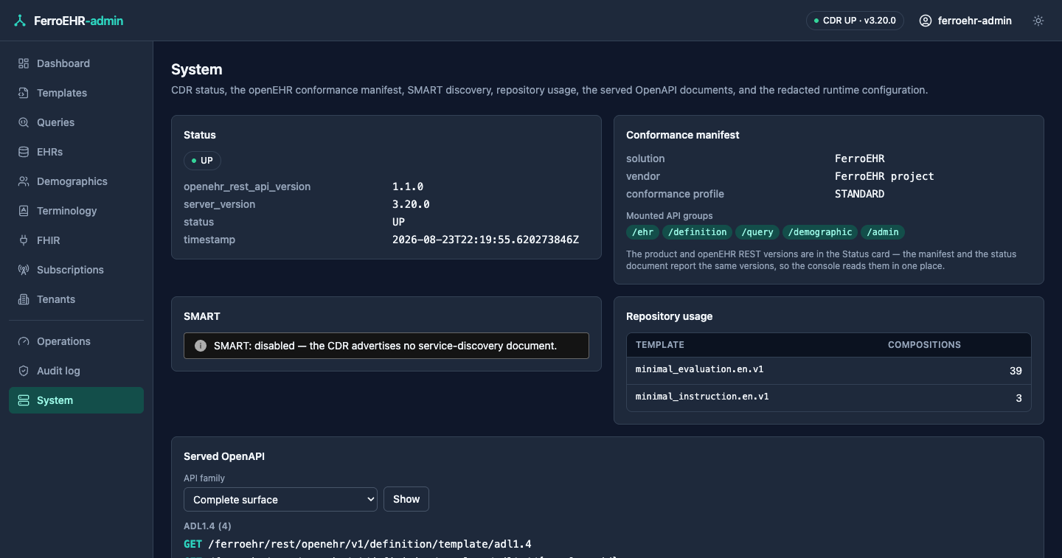Click the compositions count 3
The height and width of the screenshot is (558, 1062).
1018,398
